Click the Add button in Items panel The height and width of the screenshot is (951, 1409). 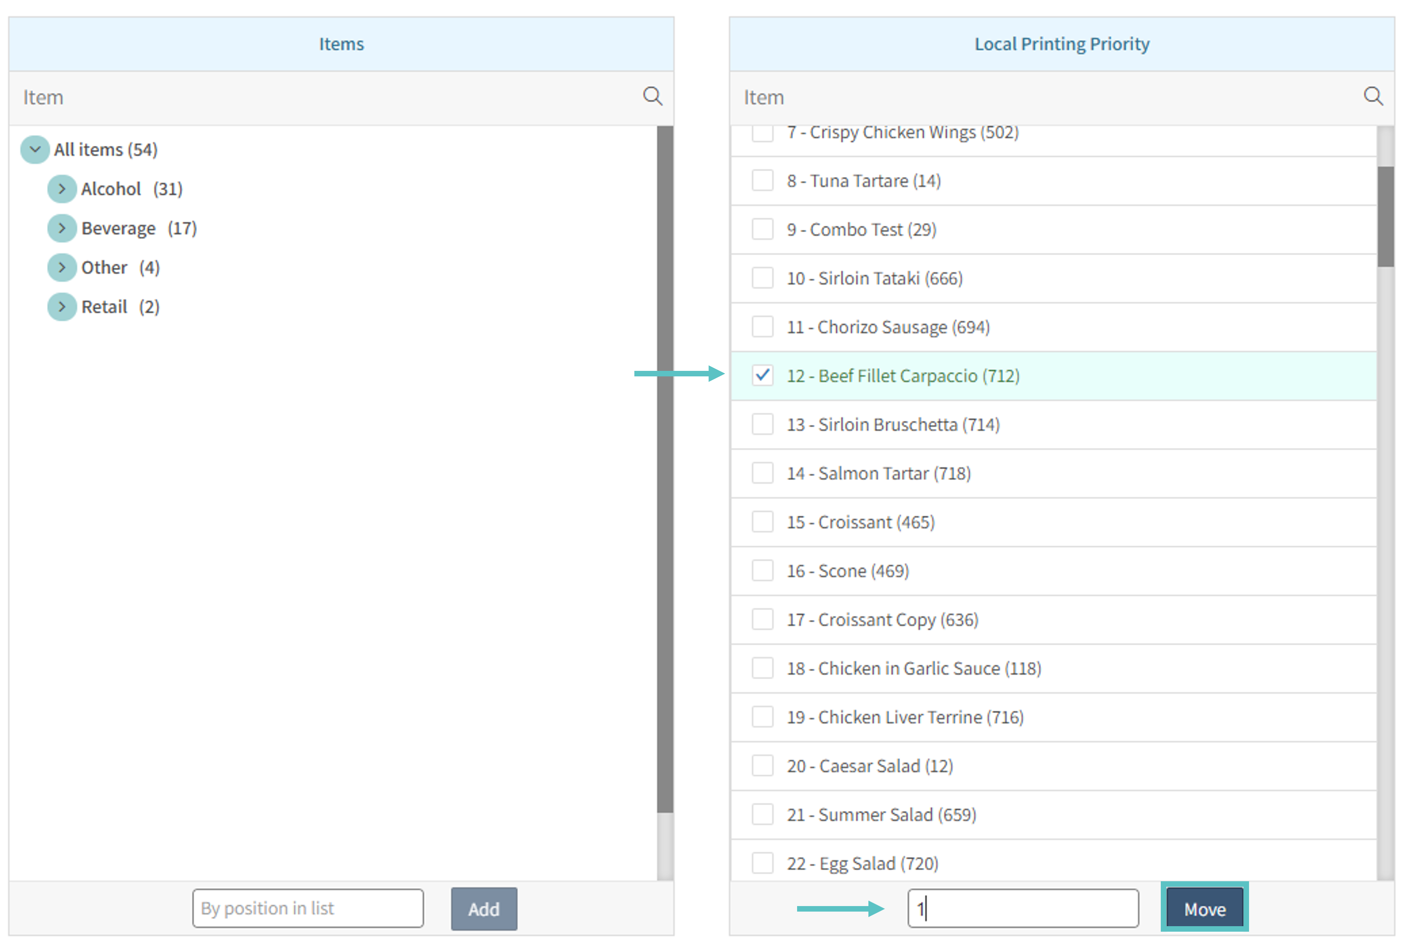point(484,908)
